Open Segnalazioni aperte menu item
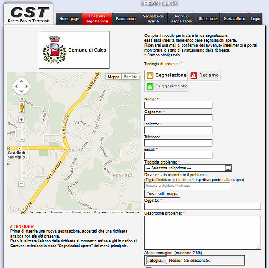 pos(153,19)
